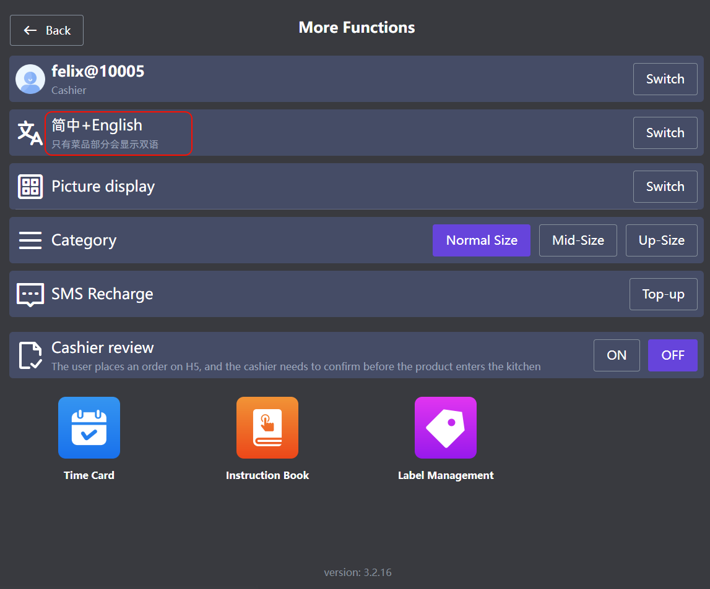This screenshot has height=589, width=710.
Task: Click the 简中+English language label
Action: click(97, 125)
